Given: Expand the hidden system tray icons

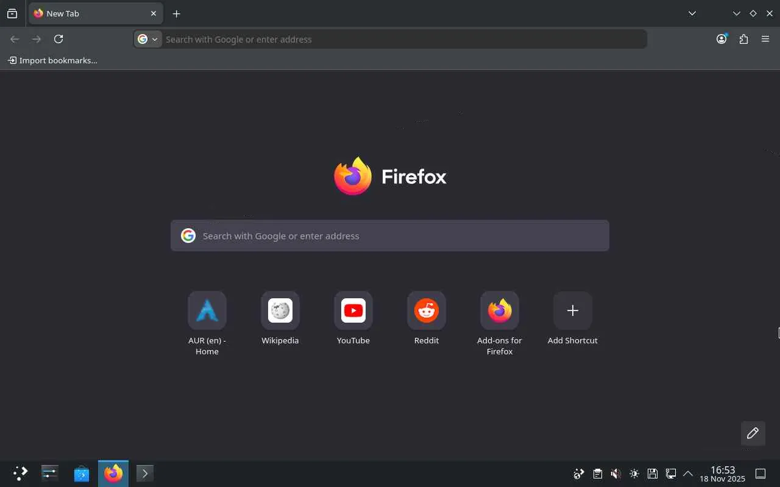Looking at the screenshot, I should (x=688, y=474).
